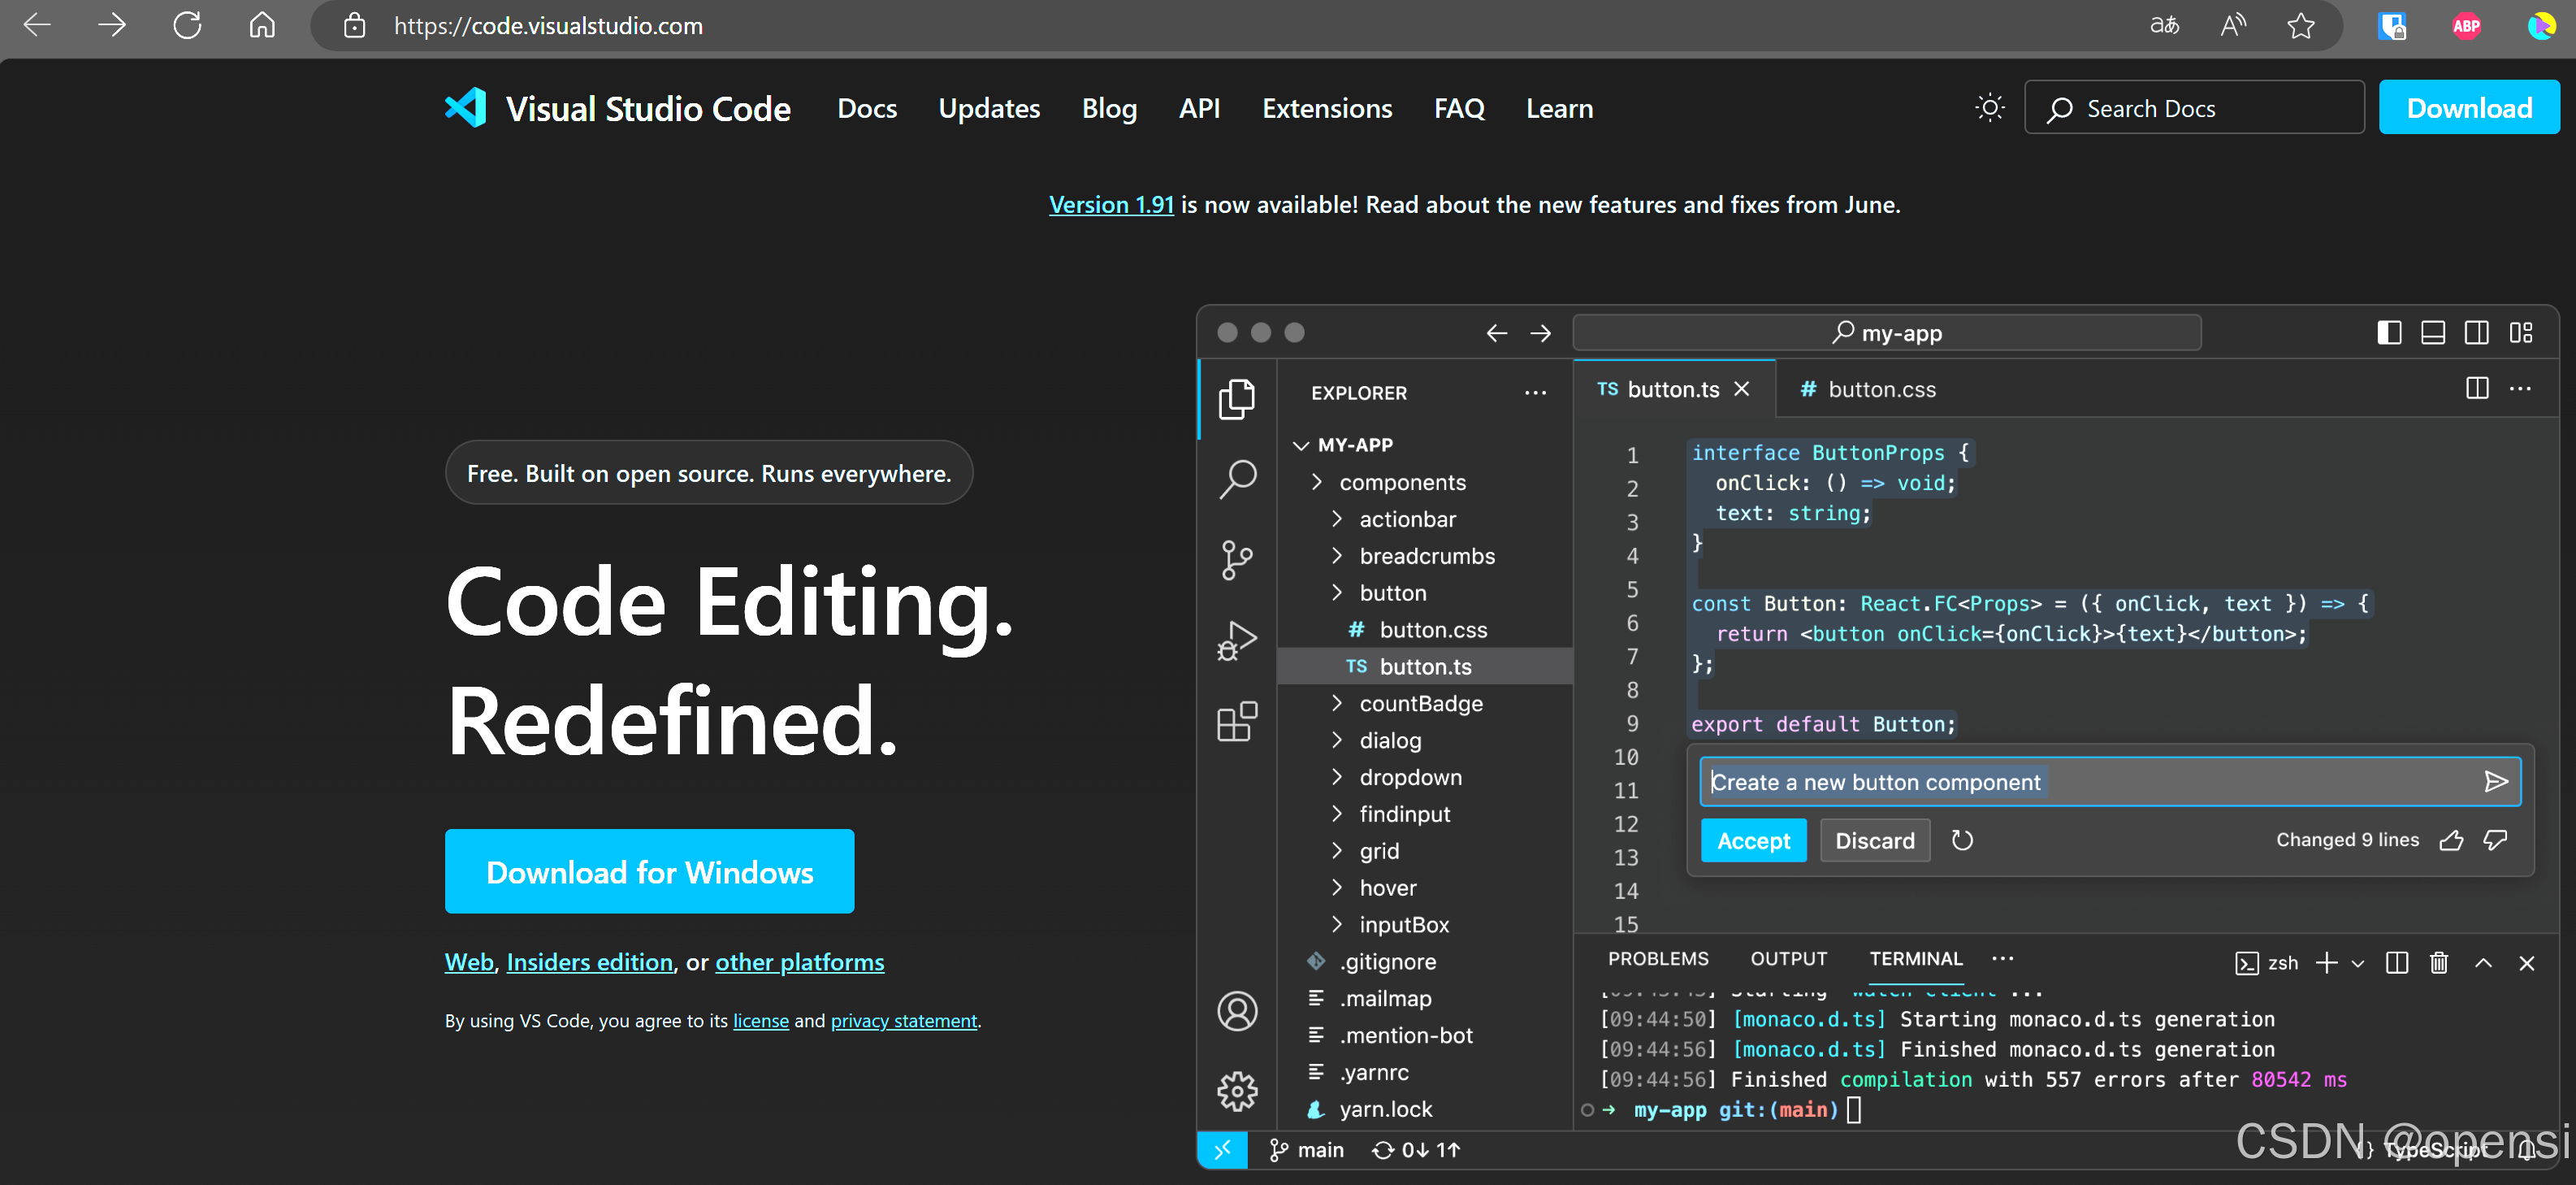
Task: Click the Search Docs field
Action: (2194, 108)
